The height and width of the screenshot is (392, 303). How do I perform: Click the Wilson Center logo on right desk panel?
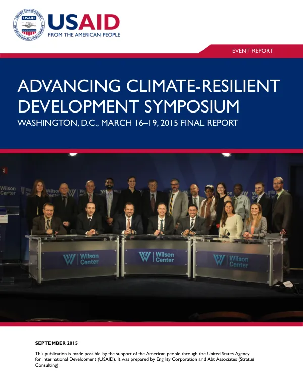click(231, 261)
